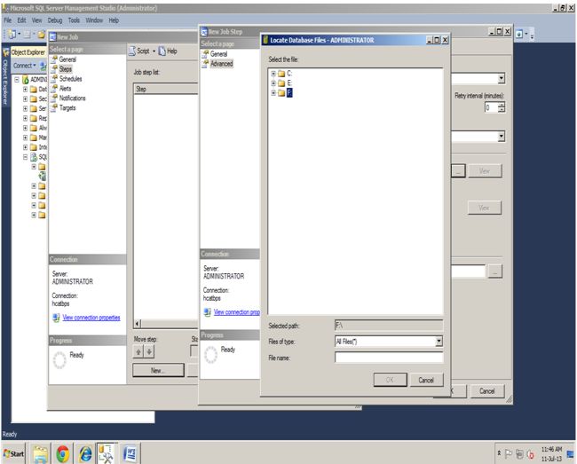Open the View menu

click(x=36, y=20)
